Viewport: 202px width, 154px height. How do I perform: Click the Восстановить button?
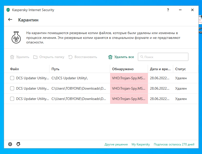[x=83, y=57]
